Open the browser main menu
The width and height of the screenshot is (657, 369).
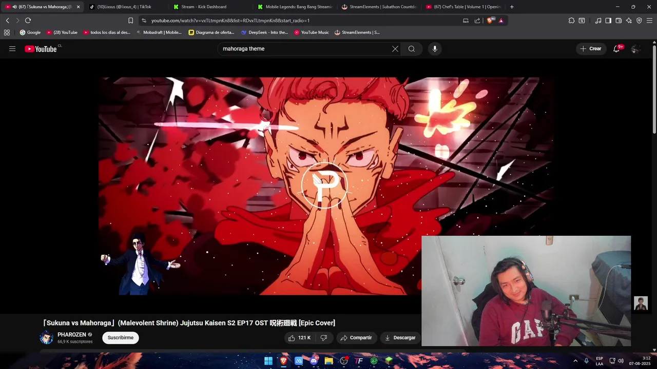point(649,20)
